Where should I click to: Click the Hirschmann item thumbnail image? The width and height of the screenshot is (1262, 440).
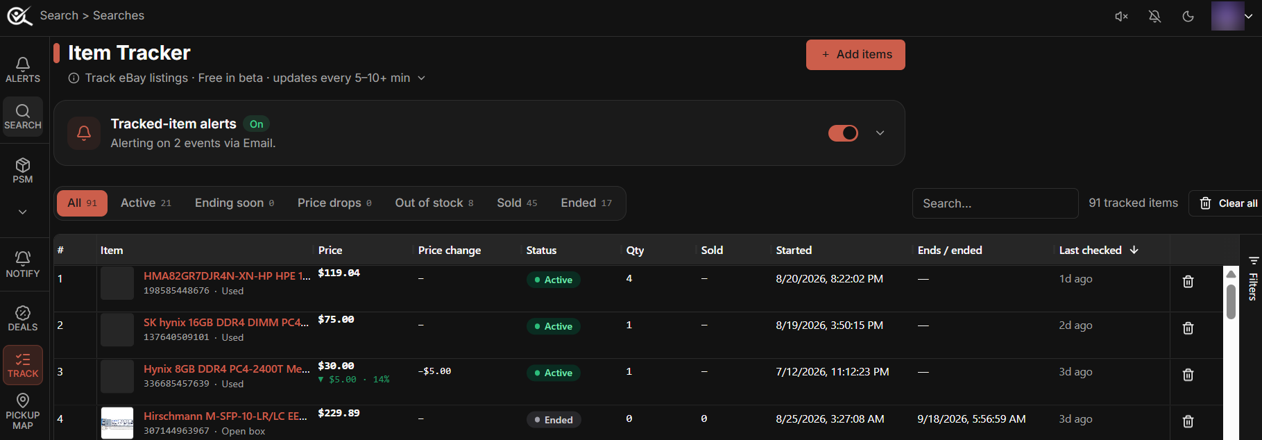(117, 423)
